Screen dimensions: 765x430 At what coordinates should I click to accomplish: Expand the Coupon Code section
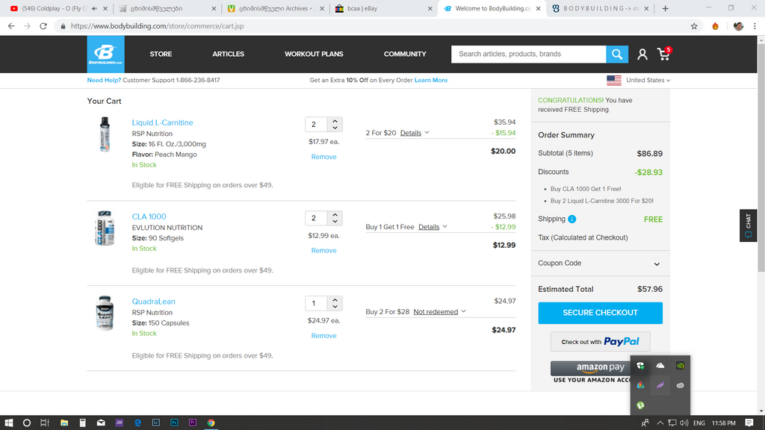pyautogui.click(x=600, y=264)
